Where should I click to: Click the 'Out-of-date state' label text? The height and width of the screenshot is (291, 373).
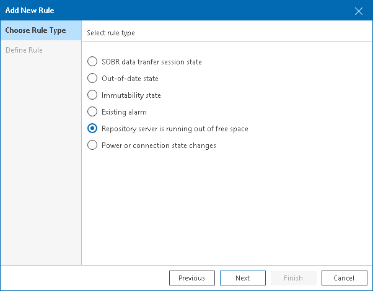[130, 79]
